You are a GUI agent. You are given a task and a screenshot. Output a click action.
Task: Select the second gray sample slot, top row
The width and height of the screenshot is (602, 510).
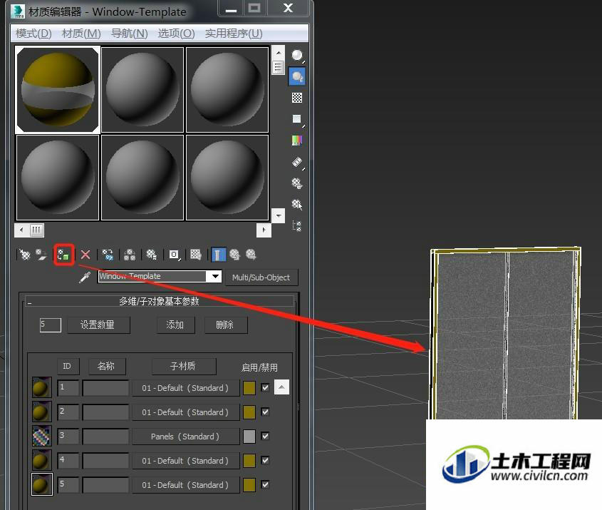point(142,90)
